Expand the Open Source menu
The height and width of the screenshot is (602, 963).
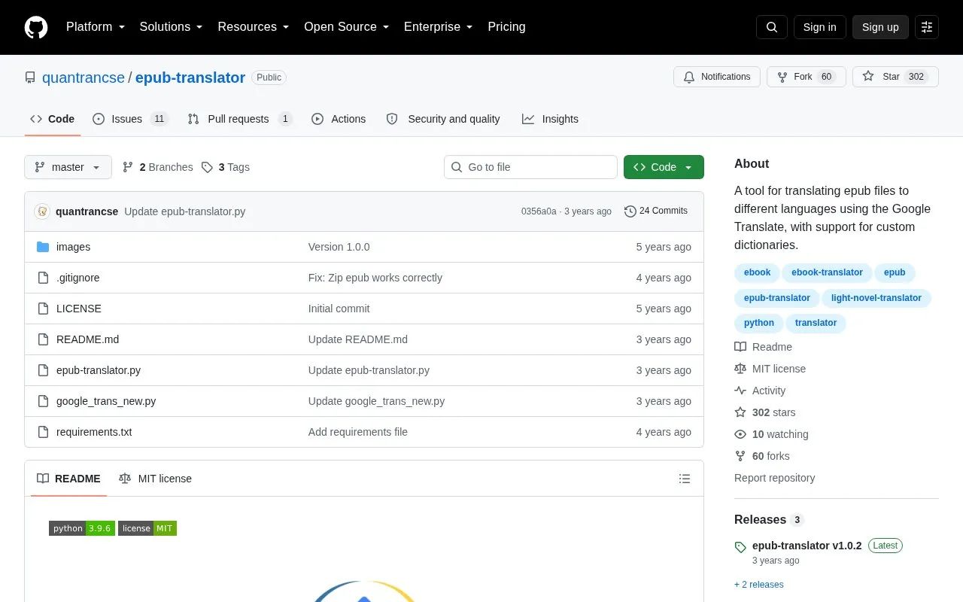[347, 27]
